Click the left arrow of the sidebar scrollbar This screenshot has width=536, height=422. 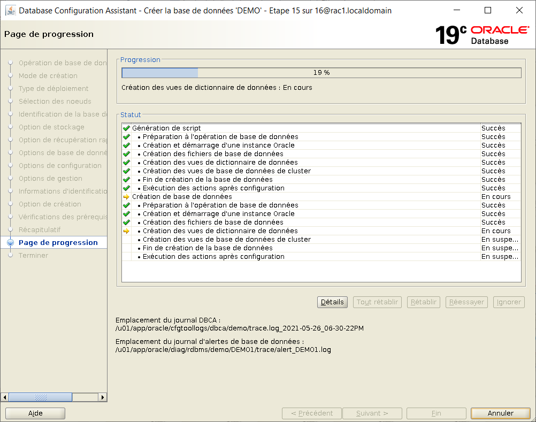(x=5, y=397)
